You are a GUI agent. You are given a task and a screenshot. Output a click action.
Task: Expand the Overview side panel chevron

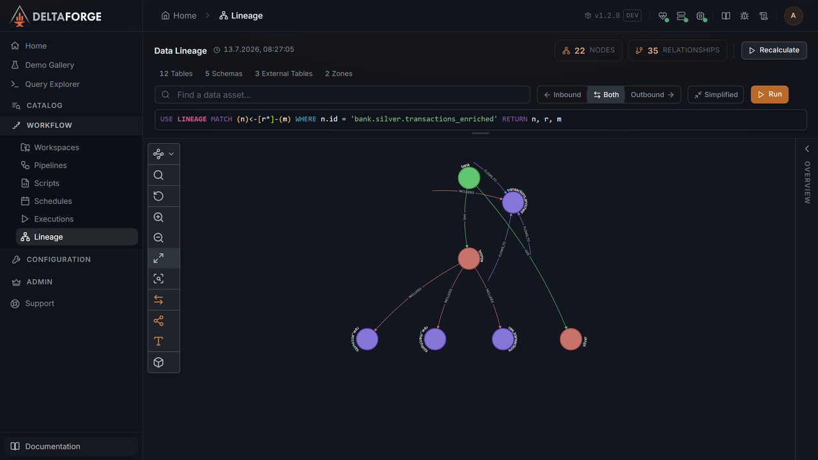click(x=807, y=149)
